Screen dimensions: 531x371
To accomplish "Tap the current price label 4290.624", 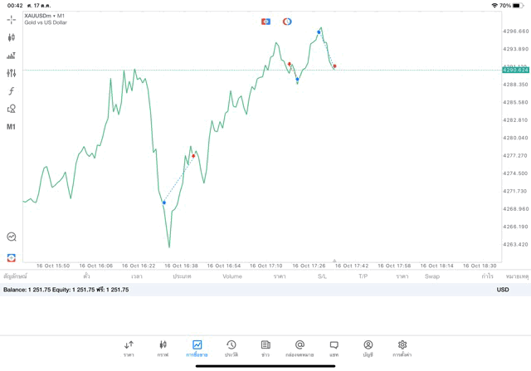I will pyautogui.click(x=515, y=70).
